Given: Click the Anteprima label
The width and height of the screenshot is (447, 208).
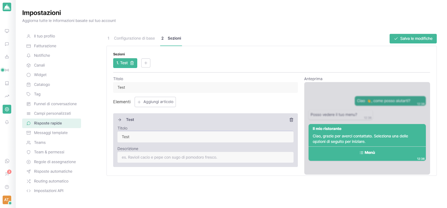Looking at the screenshot, I should click(x=313, y=79).
